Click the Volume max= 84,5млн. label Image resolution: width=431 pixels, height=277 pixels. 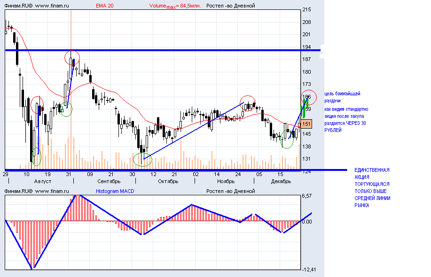(175, 6)
